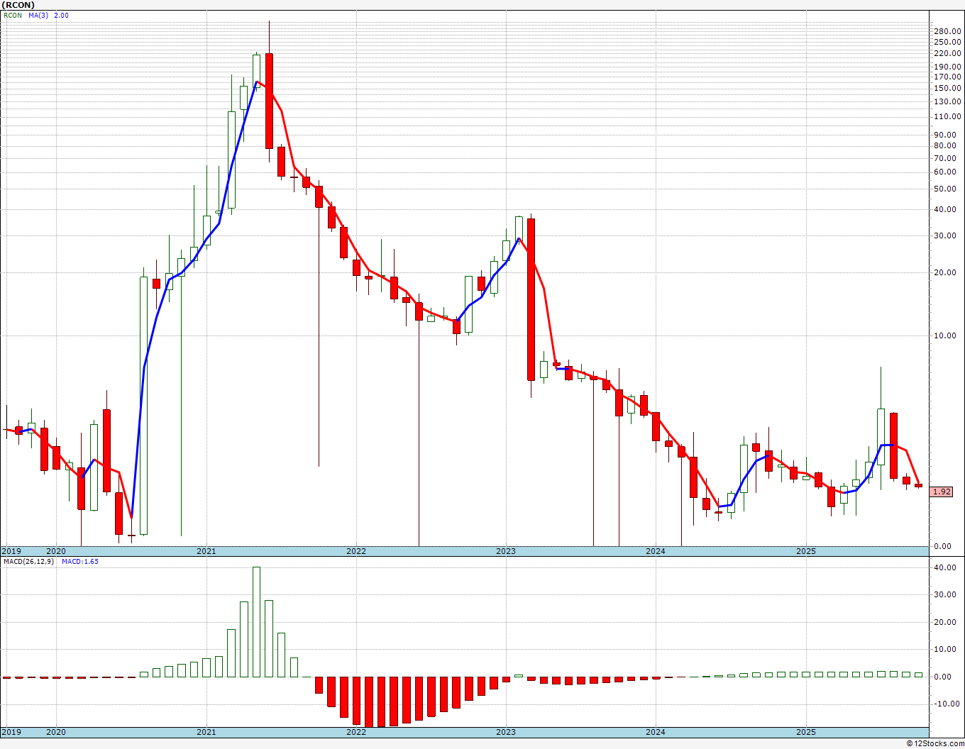Select the 280.00 price axis label
The height and width of the screenshot is (749, 965).
pyautogui.click(x=947, y=31)
